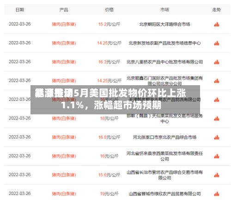The height and width of the screenshot is (200, 231).
Task: Open trend chart icon for 北京新发地 market row
Action: pos(216,43)
